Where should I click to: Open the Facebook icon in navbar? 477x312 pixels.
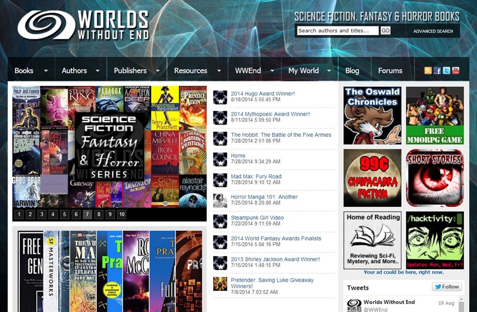(437, 71)
